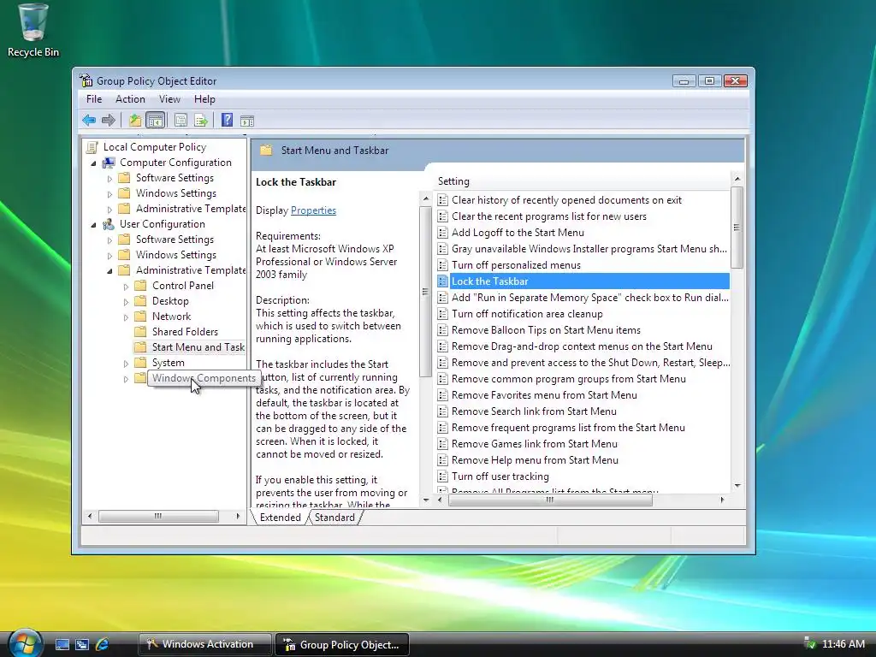Select 'Remove Games link from Start Menu'
The image size is (876, 657).
point(534,444)
